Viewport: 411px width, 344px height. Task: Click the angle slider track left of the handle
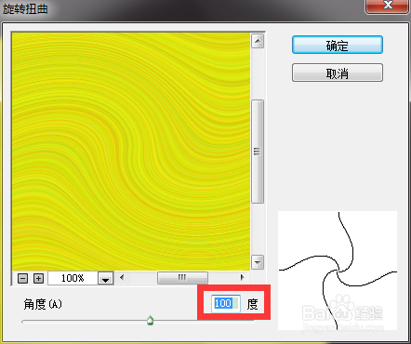point(84,322)
